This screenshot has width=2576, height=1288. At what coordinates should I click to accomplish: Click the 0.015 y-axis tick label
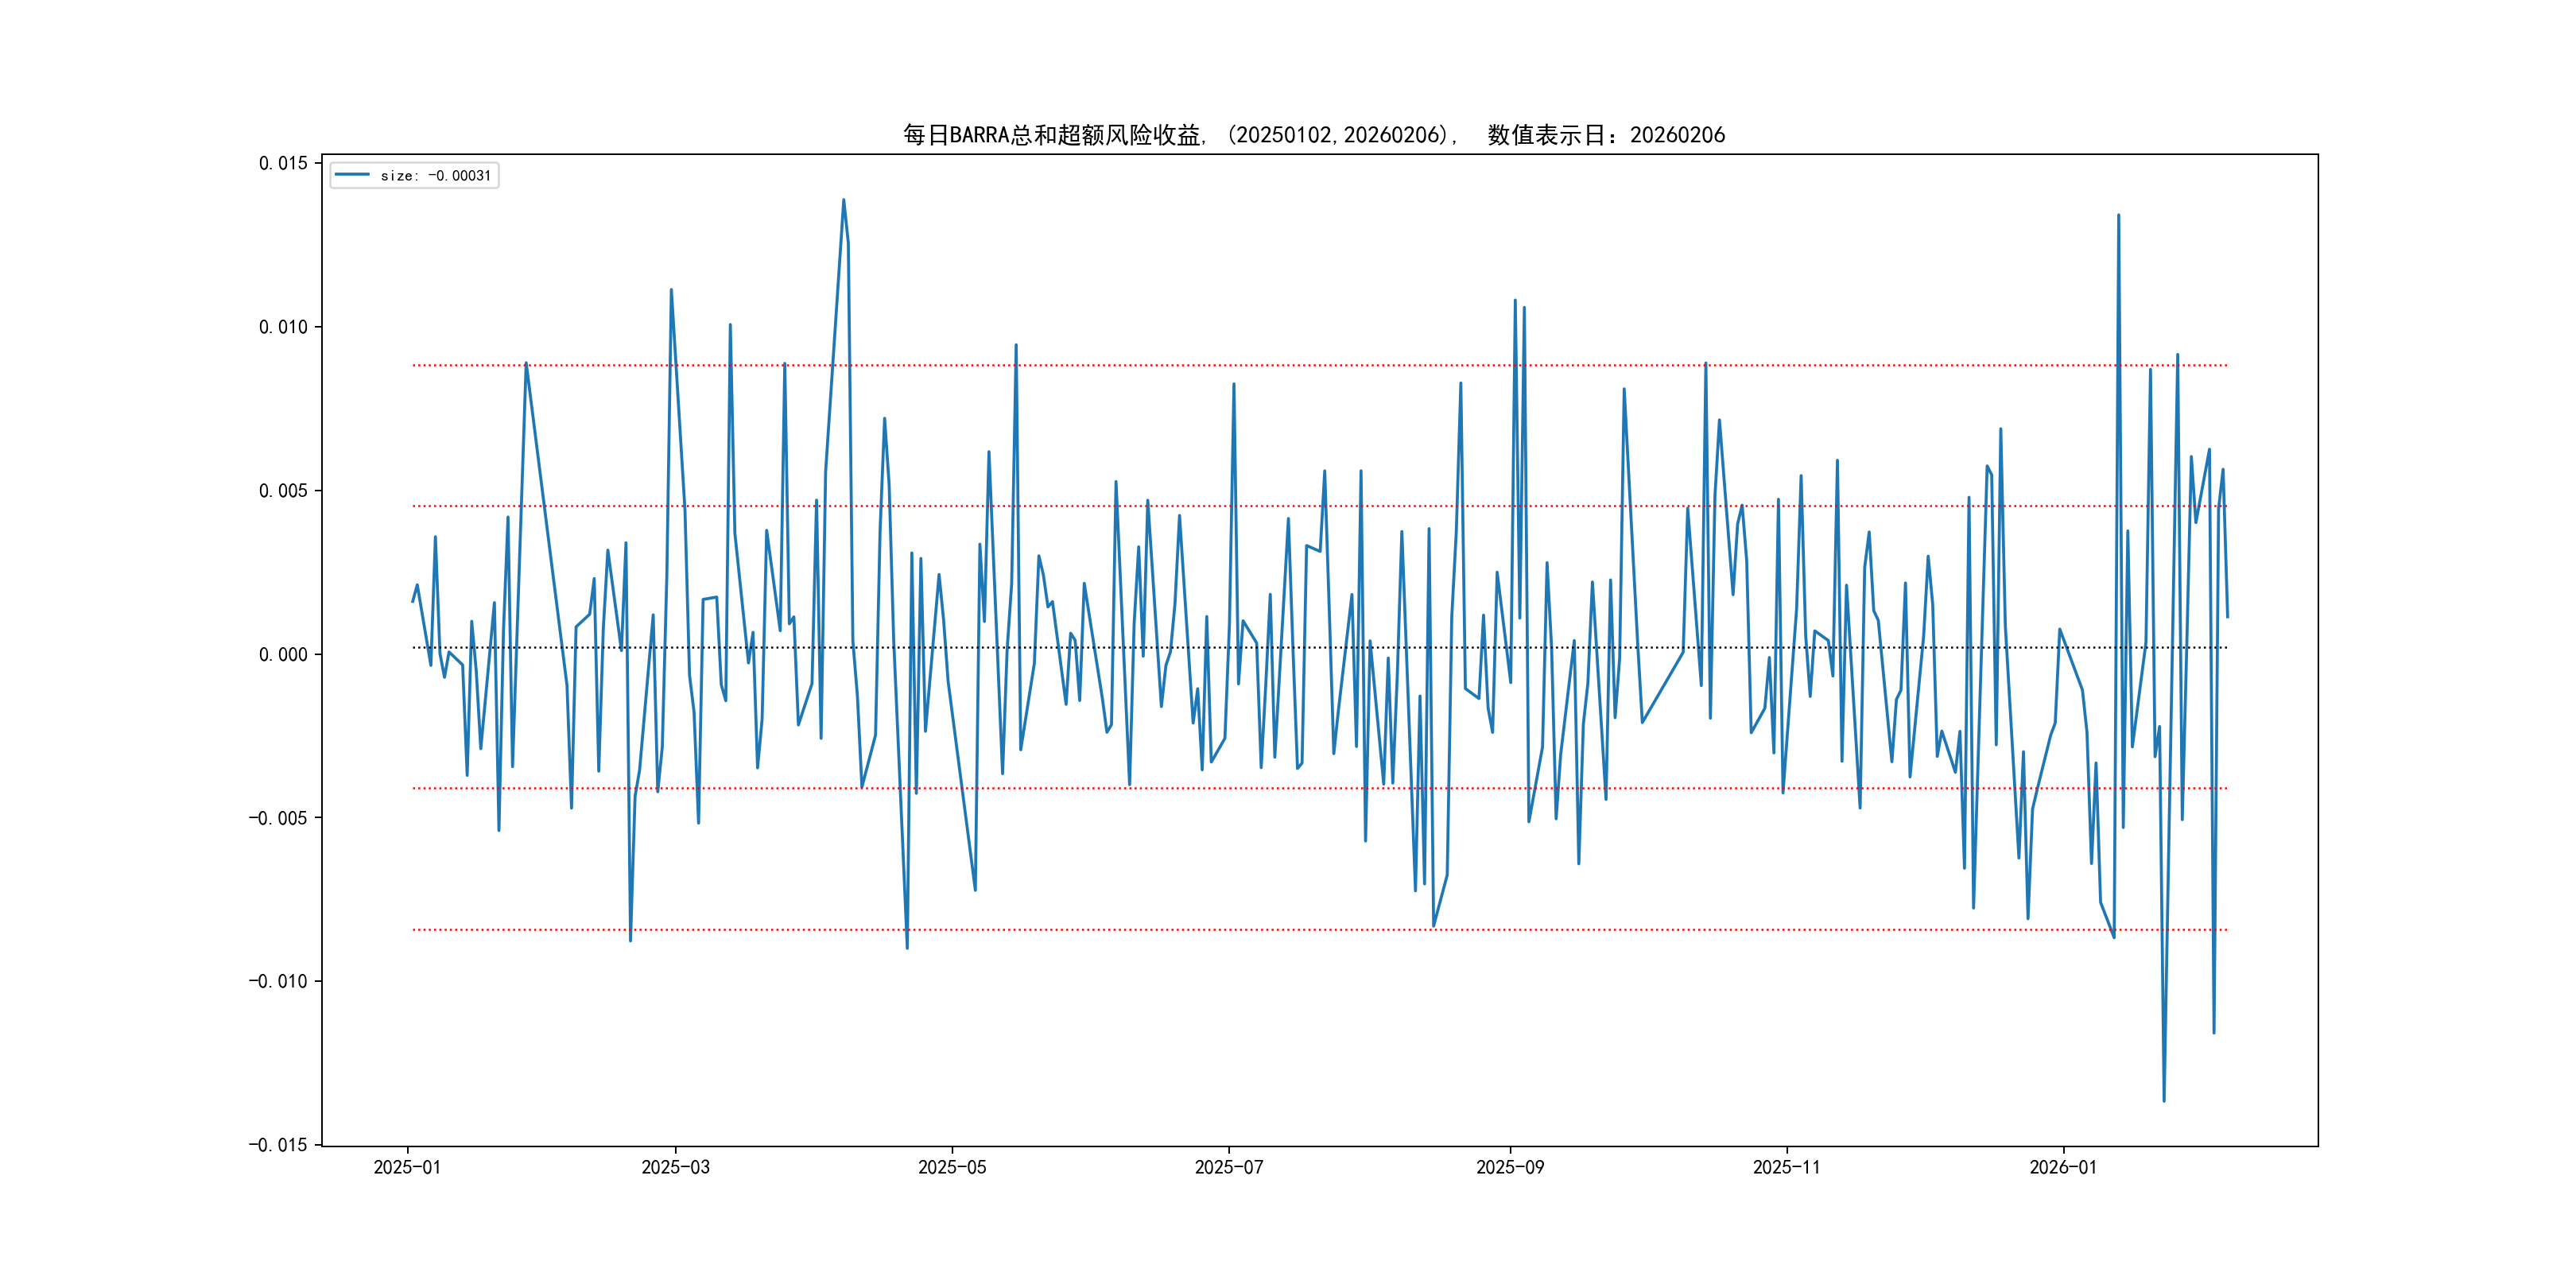(283, 163)
